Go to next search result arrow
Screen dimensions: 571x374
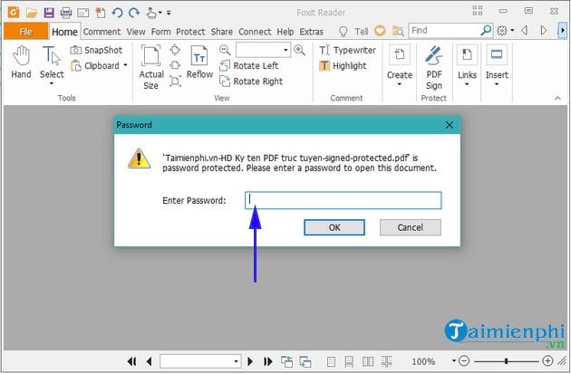coord(543,31)
